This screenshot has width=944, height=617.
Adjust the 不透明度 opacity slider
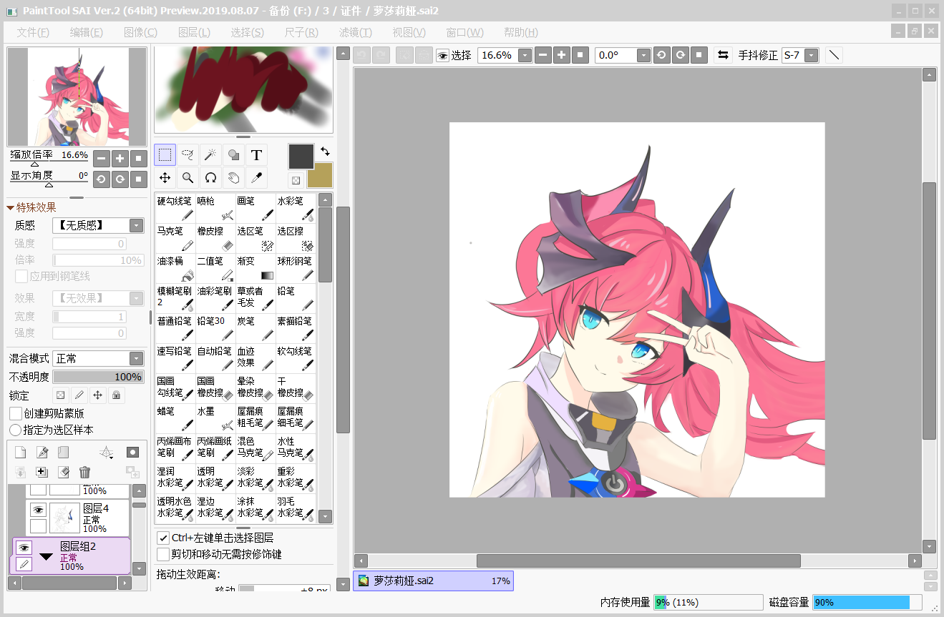[x=98, y=377]
